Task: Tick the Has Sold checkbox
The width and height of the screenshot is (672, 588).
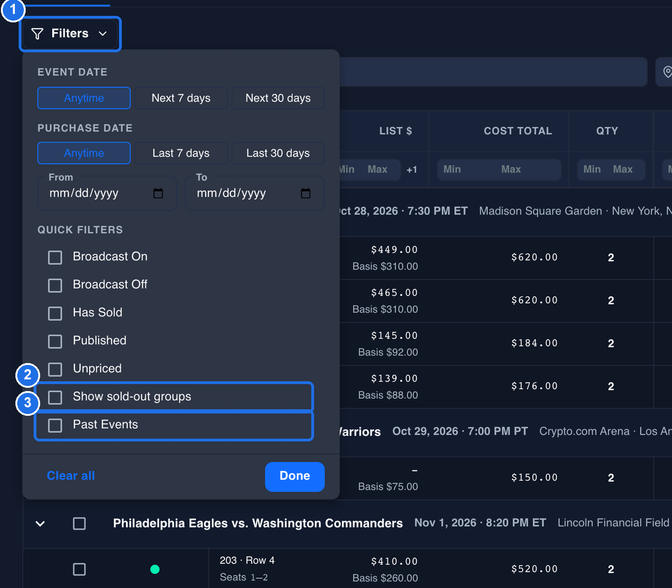Action: click(55, 313)
